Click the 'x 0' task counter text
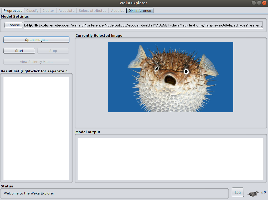This screenshot has height=200, width=268. (263, 192)
